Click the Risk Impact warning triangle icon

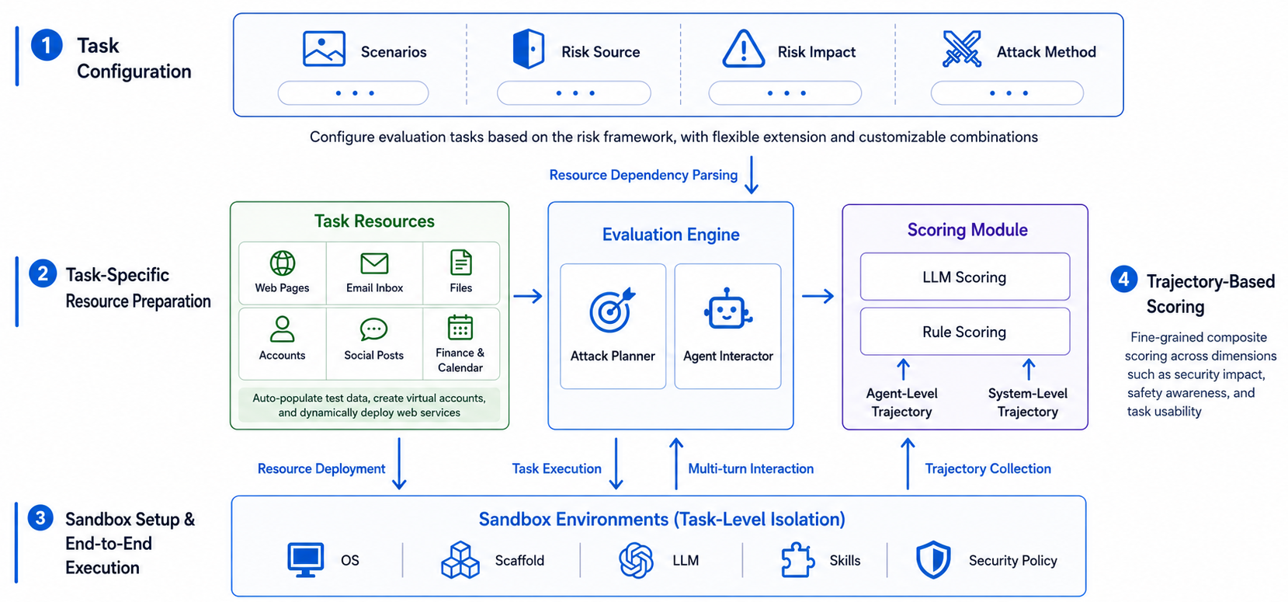tap(744, 49)
